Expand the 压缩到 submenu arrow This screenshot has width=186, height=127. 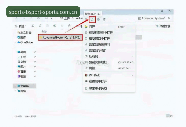132,56
